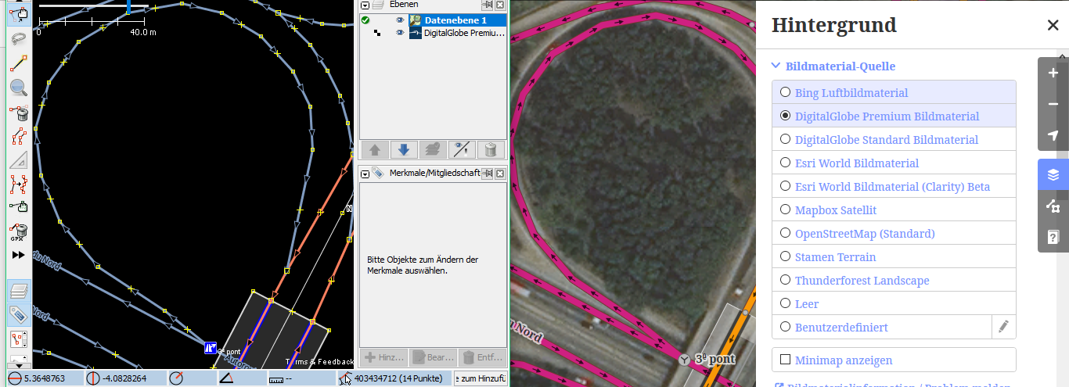Enable the Minimap anzeigen checkbox
The height and width of the screenshot is (387, 1069).
pyautogui.click(x=786, y=360)
